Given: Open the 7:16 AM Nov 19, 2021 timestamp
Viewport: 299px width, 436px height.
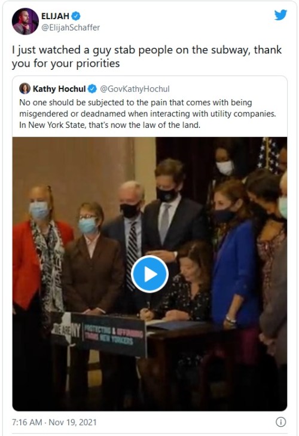Looking at the screenshot, I should 54,422.
